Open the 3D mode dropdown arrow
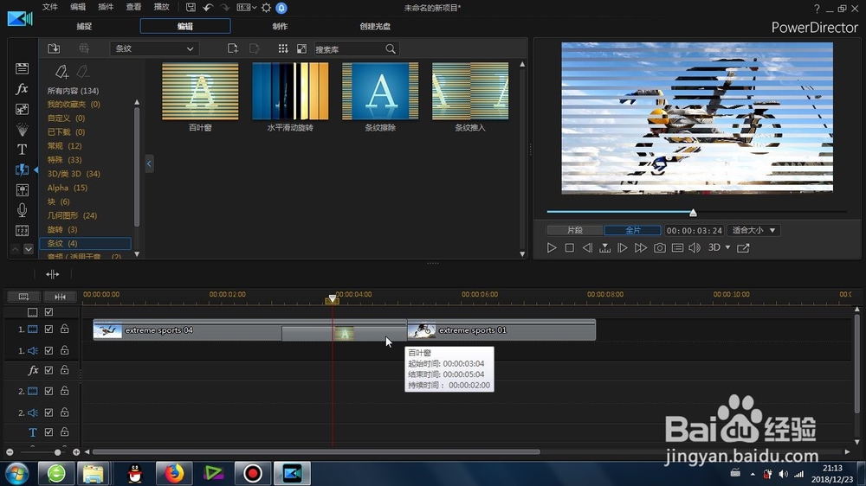Screen dimensions: 866x486 [x=728, y=247]
